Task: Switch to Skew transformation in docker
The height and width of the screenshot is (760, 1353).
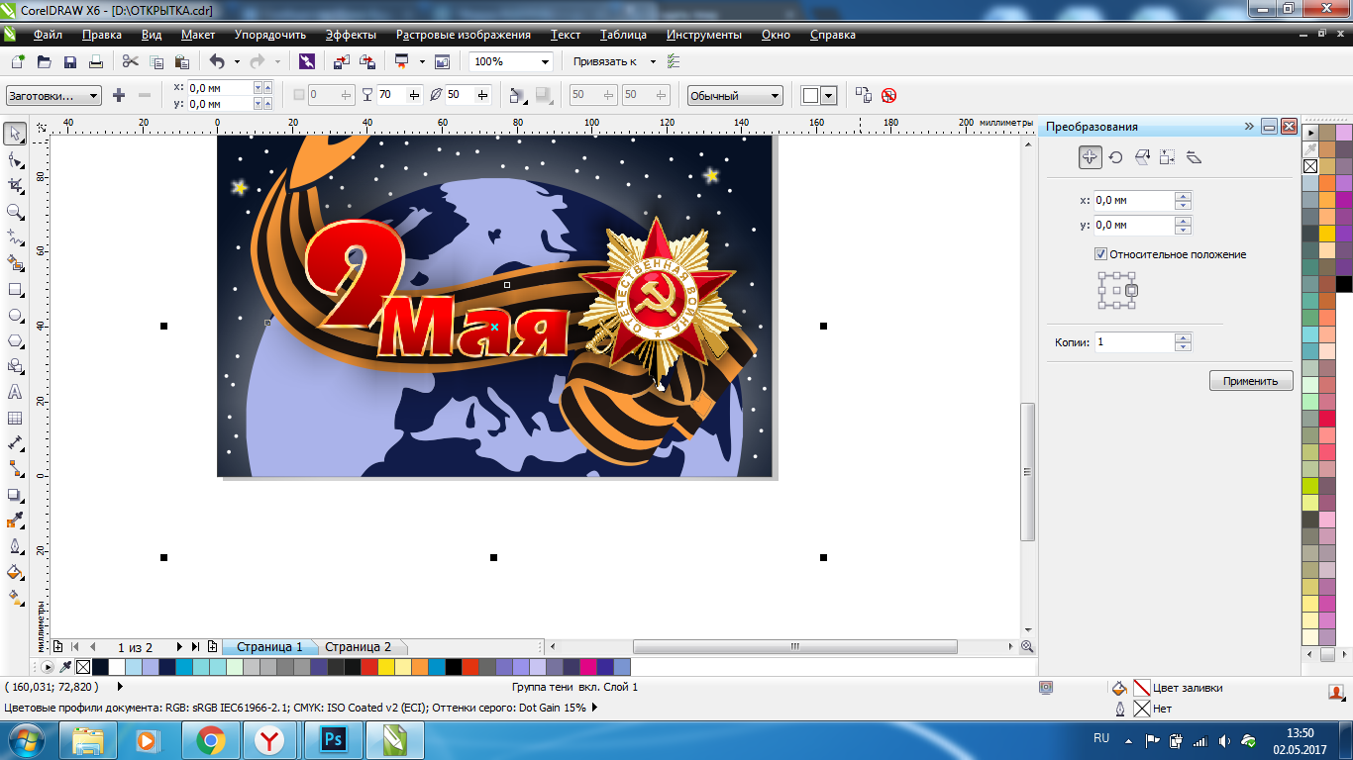Action: coord(1194,157)
